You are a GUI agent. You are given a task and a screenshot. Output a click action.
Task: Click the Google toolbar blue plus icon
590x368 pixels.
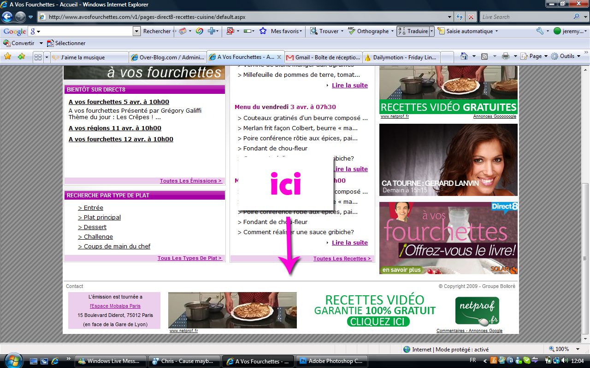click(212, 31)
